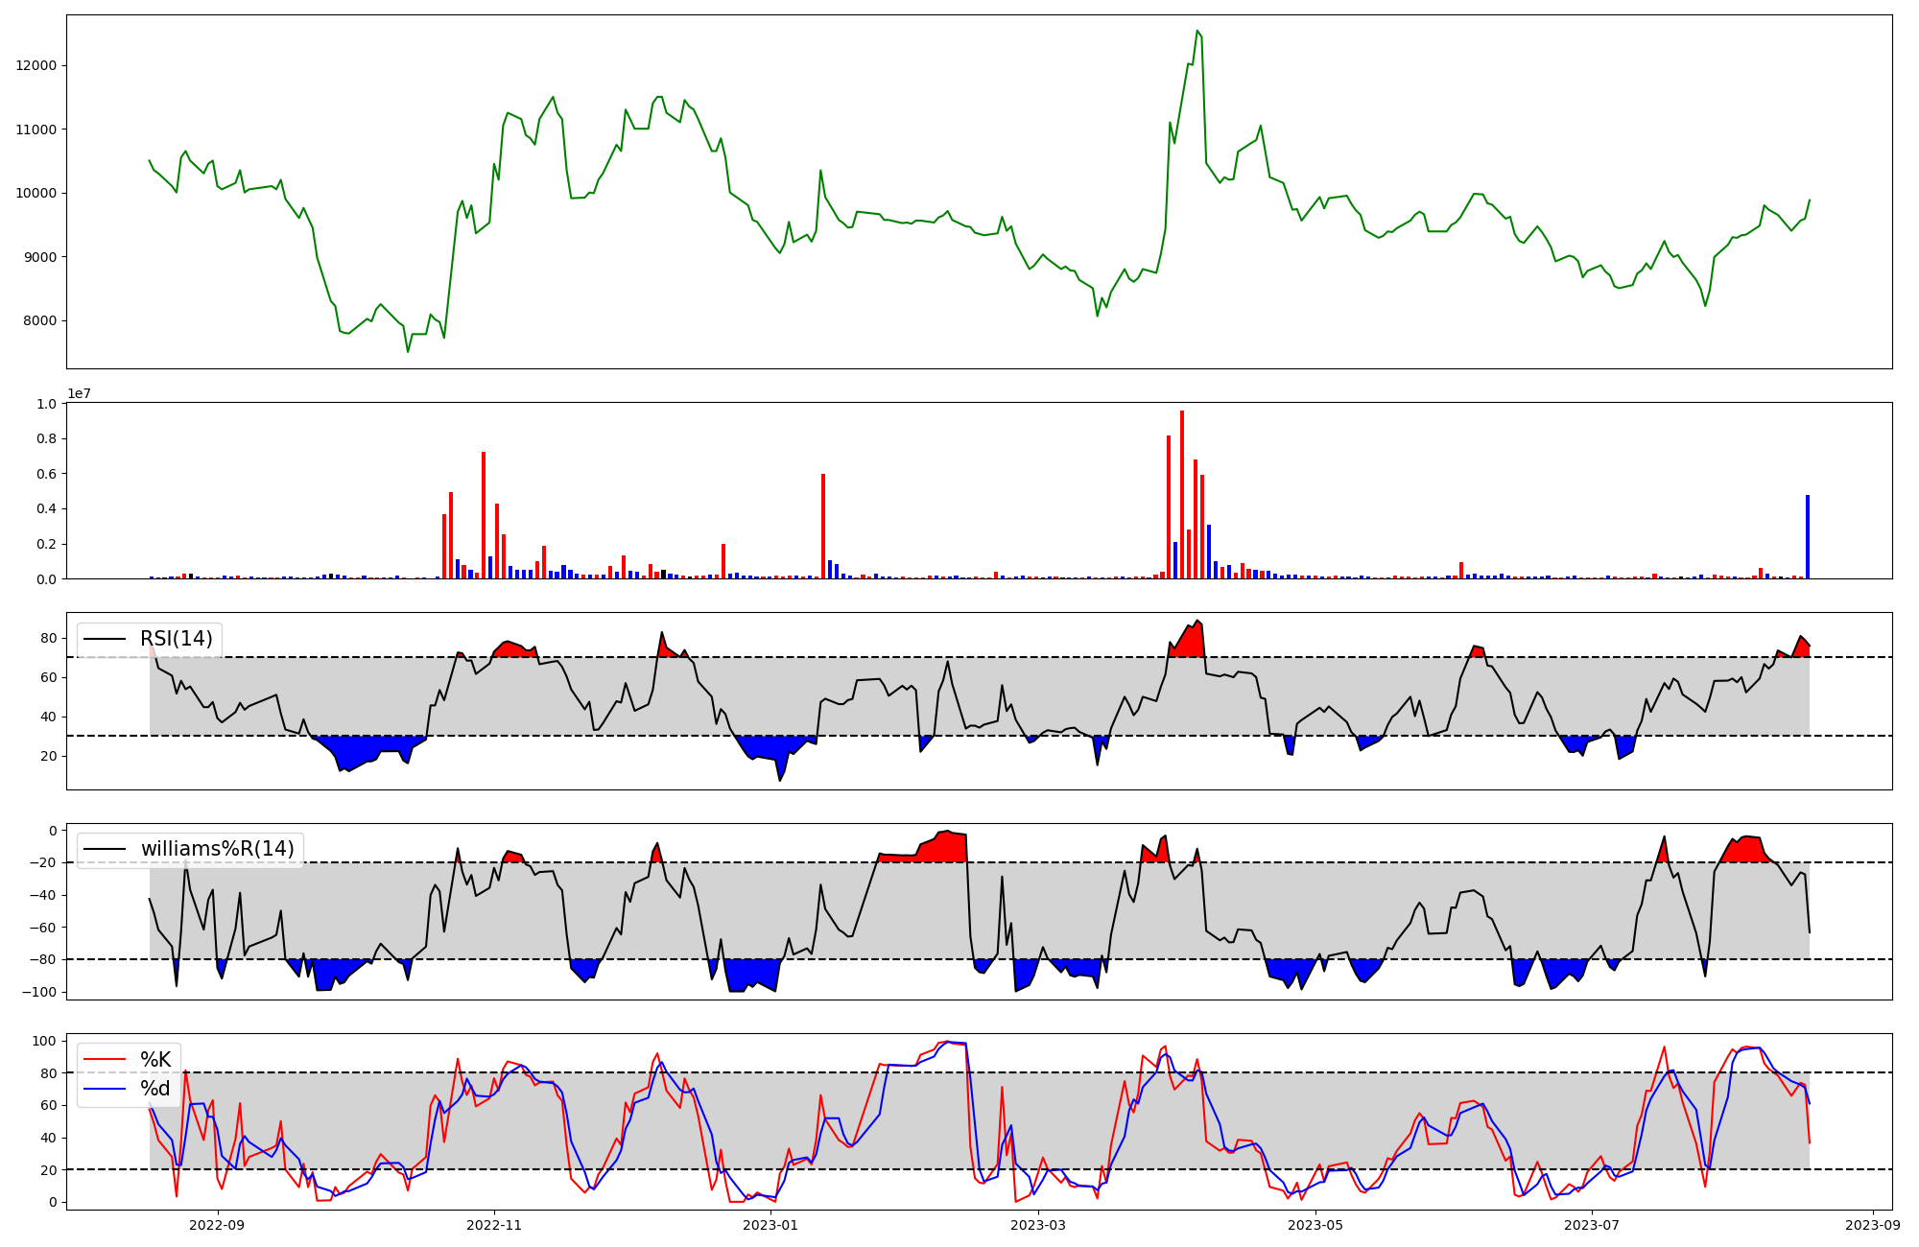Screen dimensions: 1919x1247
Task: Click the williams%R(14) legend label
Action: 217,849
